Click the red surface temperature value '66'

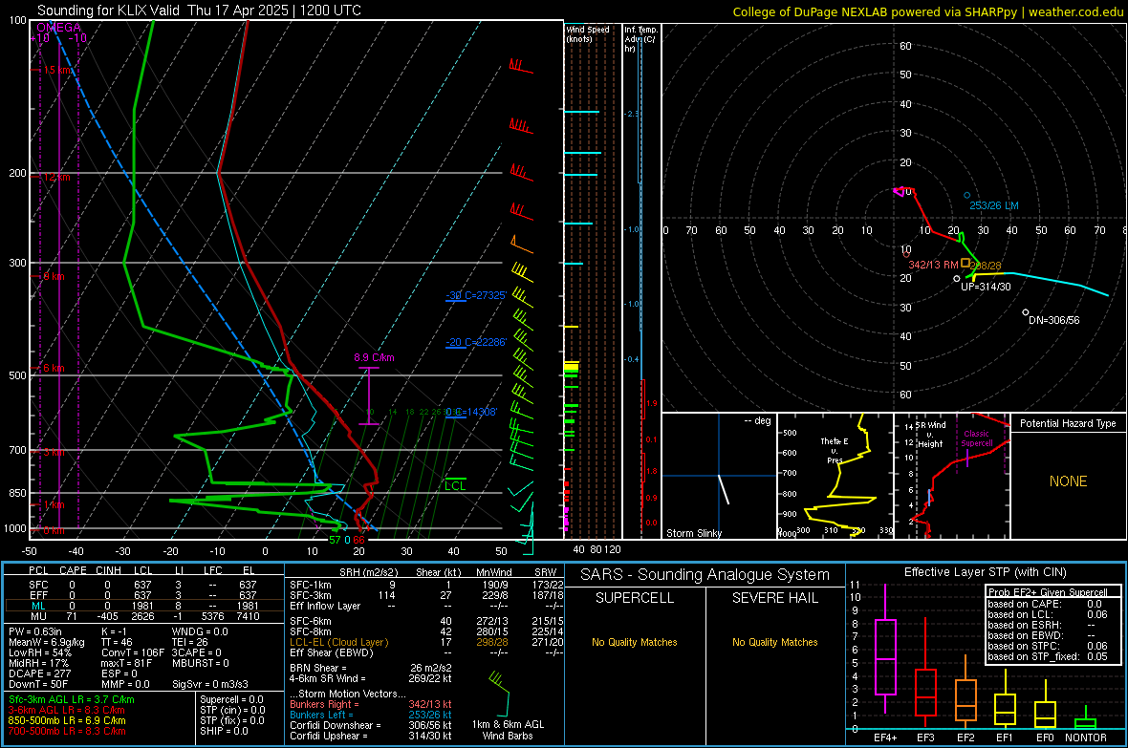tap(359, 540)
